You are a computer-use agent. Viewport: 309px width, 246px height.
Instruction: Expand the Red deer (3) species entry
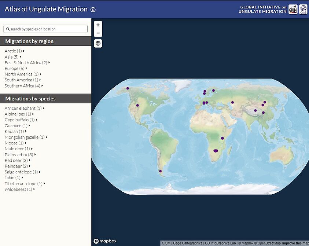point(16,160)
